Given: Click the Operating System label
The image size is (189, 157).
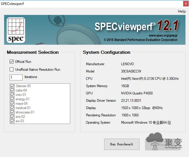Looking at the screenshot, I should point(98,123).
